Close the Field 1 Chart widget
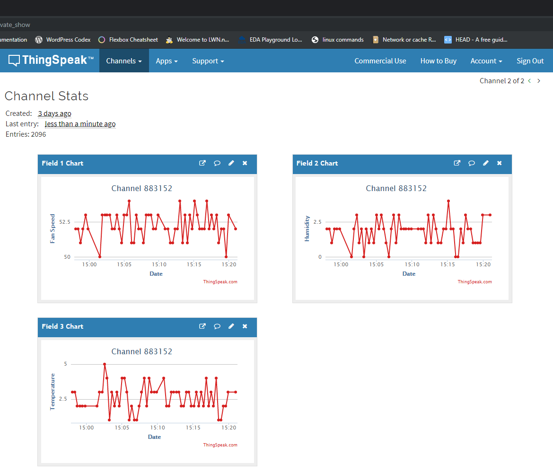The width and height of the screenshot is (553, 472). click(245, 163)
